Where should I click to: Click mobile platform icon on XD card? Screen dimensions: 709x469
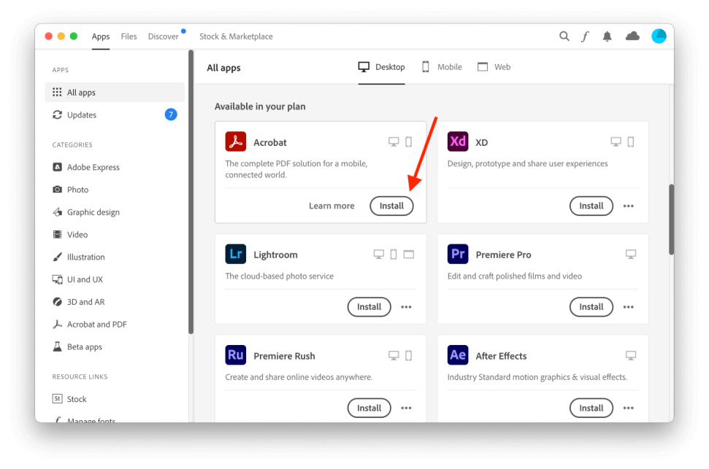[630, 142]
